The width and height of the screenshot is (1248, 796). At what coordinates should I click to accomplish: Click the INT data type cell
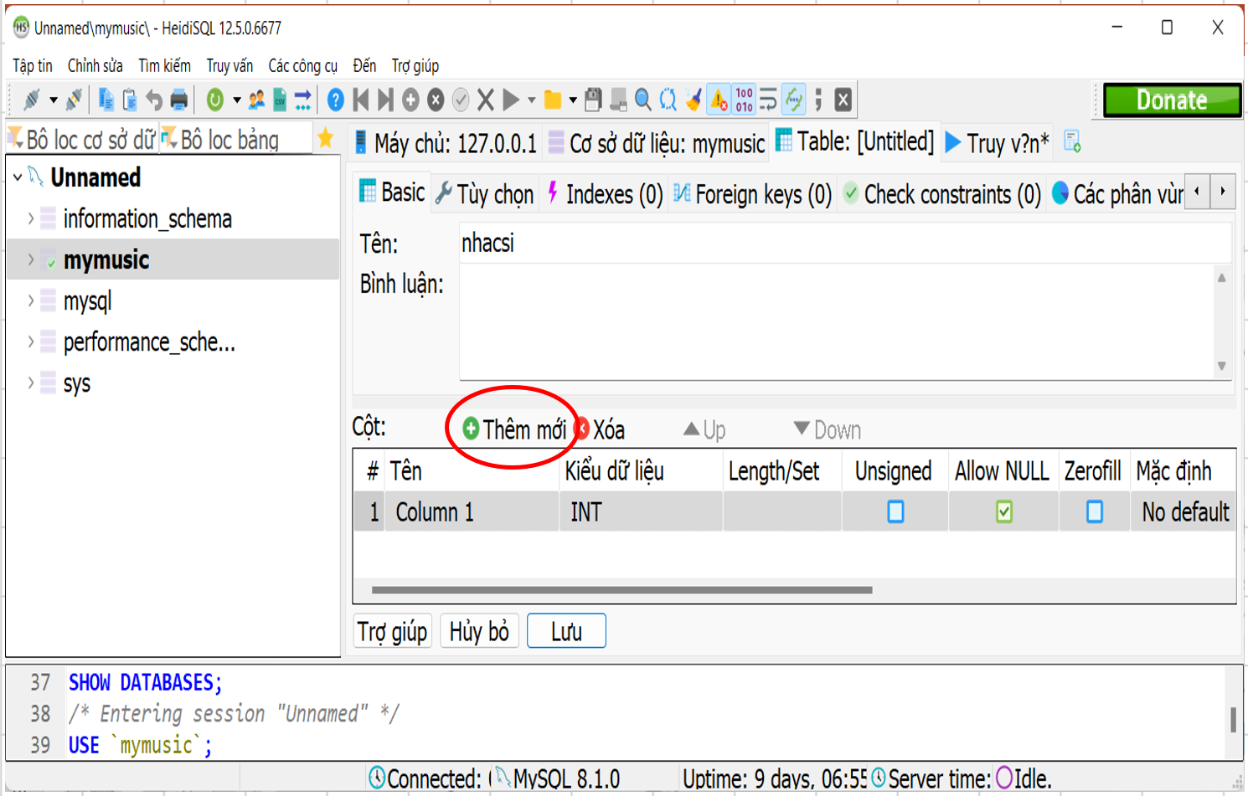click(640, 511)
